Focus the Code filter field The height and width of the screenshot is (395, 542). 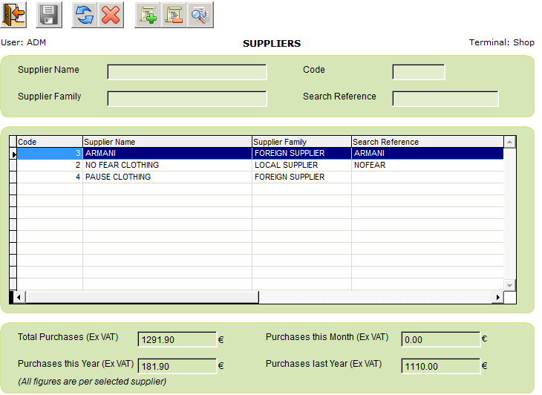pyautogui.click(x=418, y=72)
